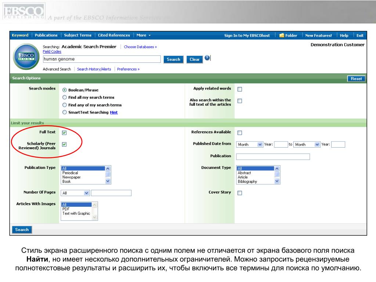Screen dimensions: 376x282
Task: Select All in Articles With Images list
Action: [76, 205]
